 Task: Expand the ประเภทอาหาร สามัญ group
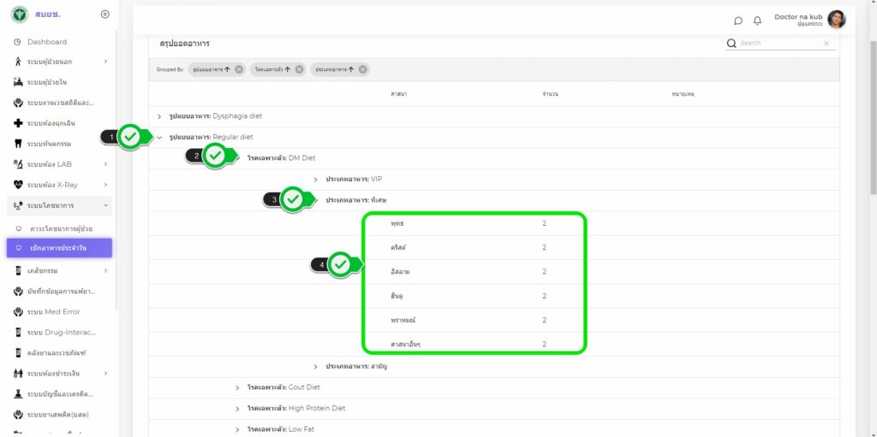(x=316, y=367)
